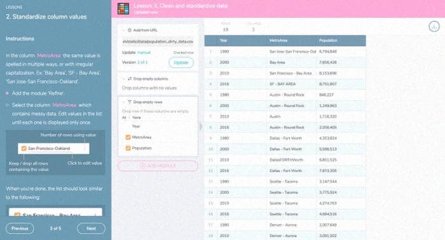This screenshot has width=445, height=240.
Task: Go to the Previous lesson step
Action: tap(20, 229)
